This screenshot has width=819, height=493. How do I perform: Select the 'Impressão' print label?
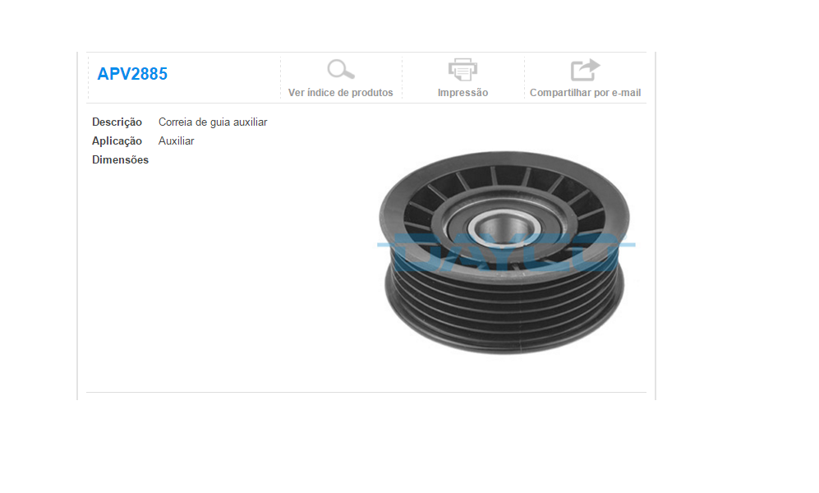[462, 92]
